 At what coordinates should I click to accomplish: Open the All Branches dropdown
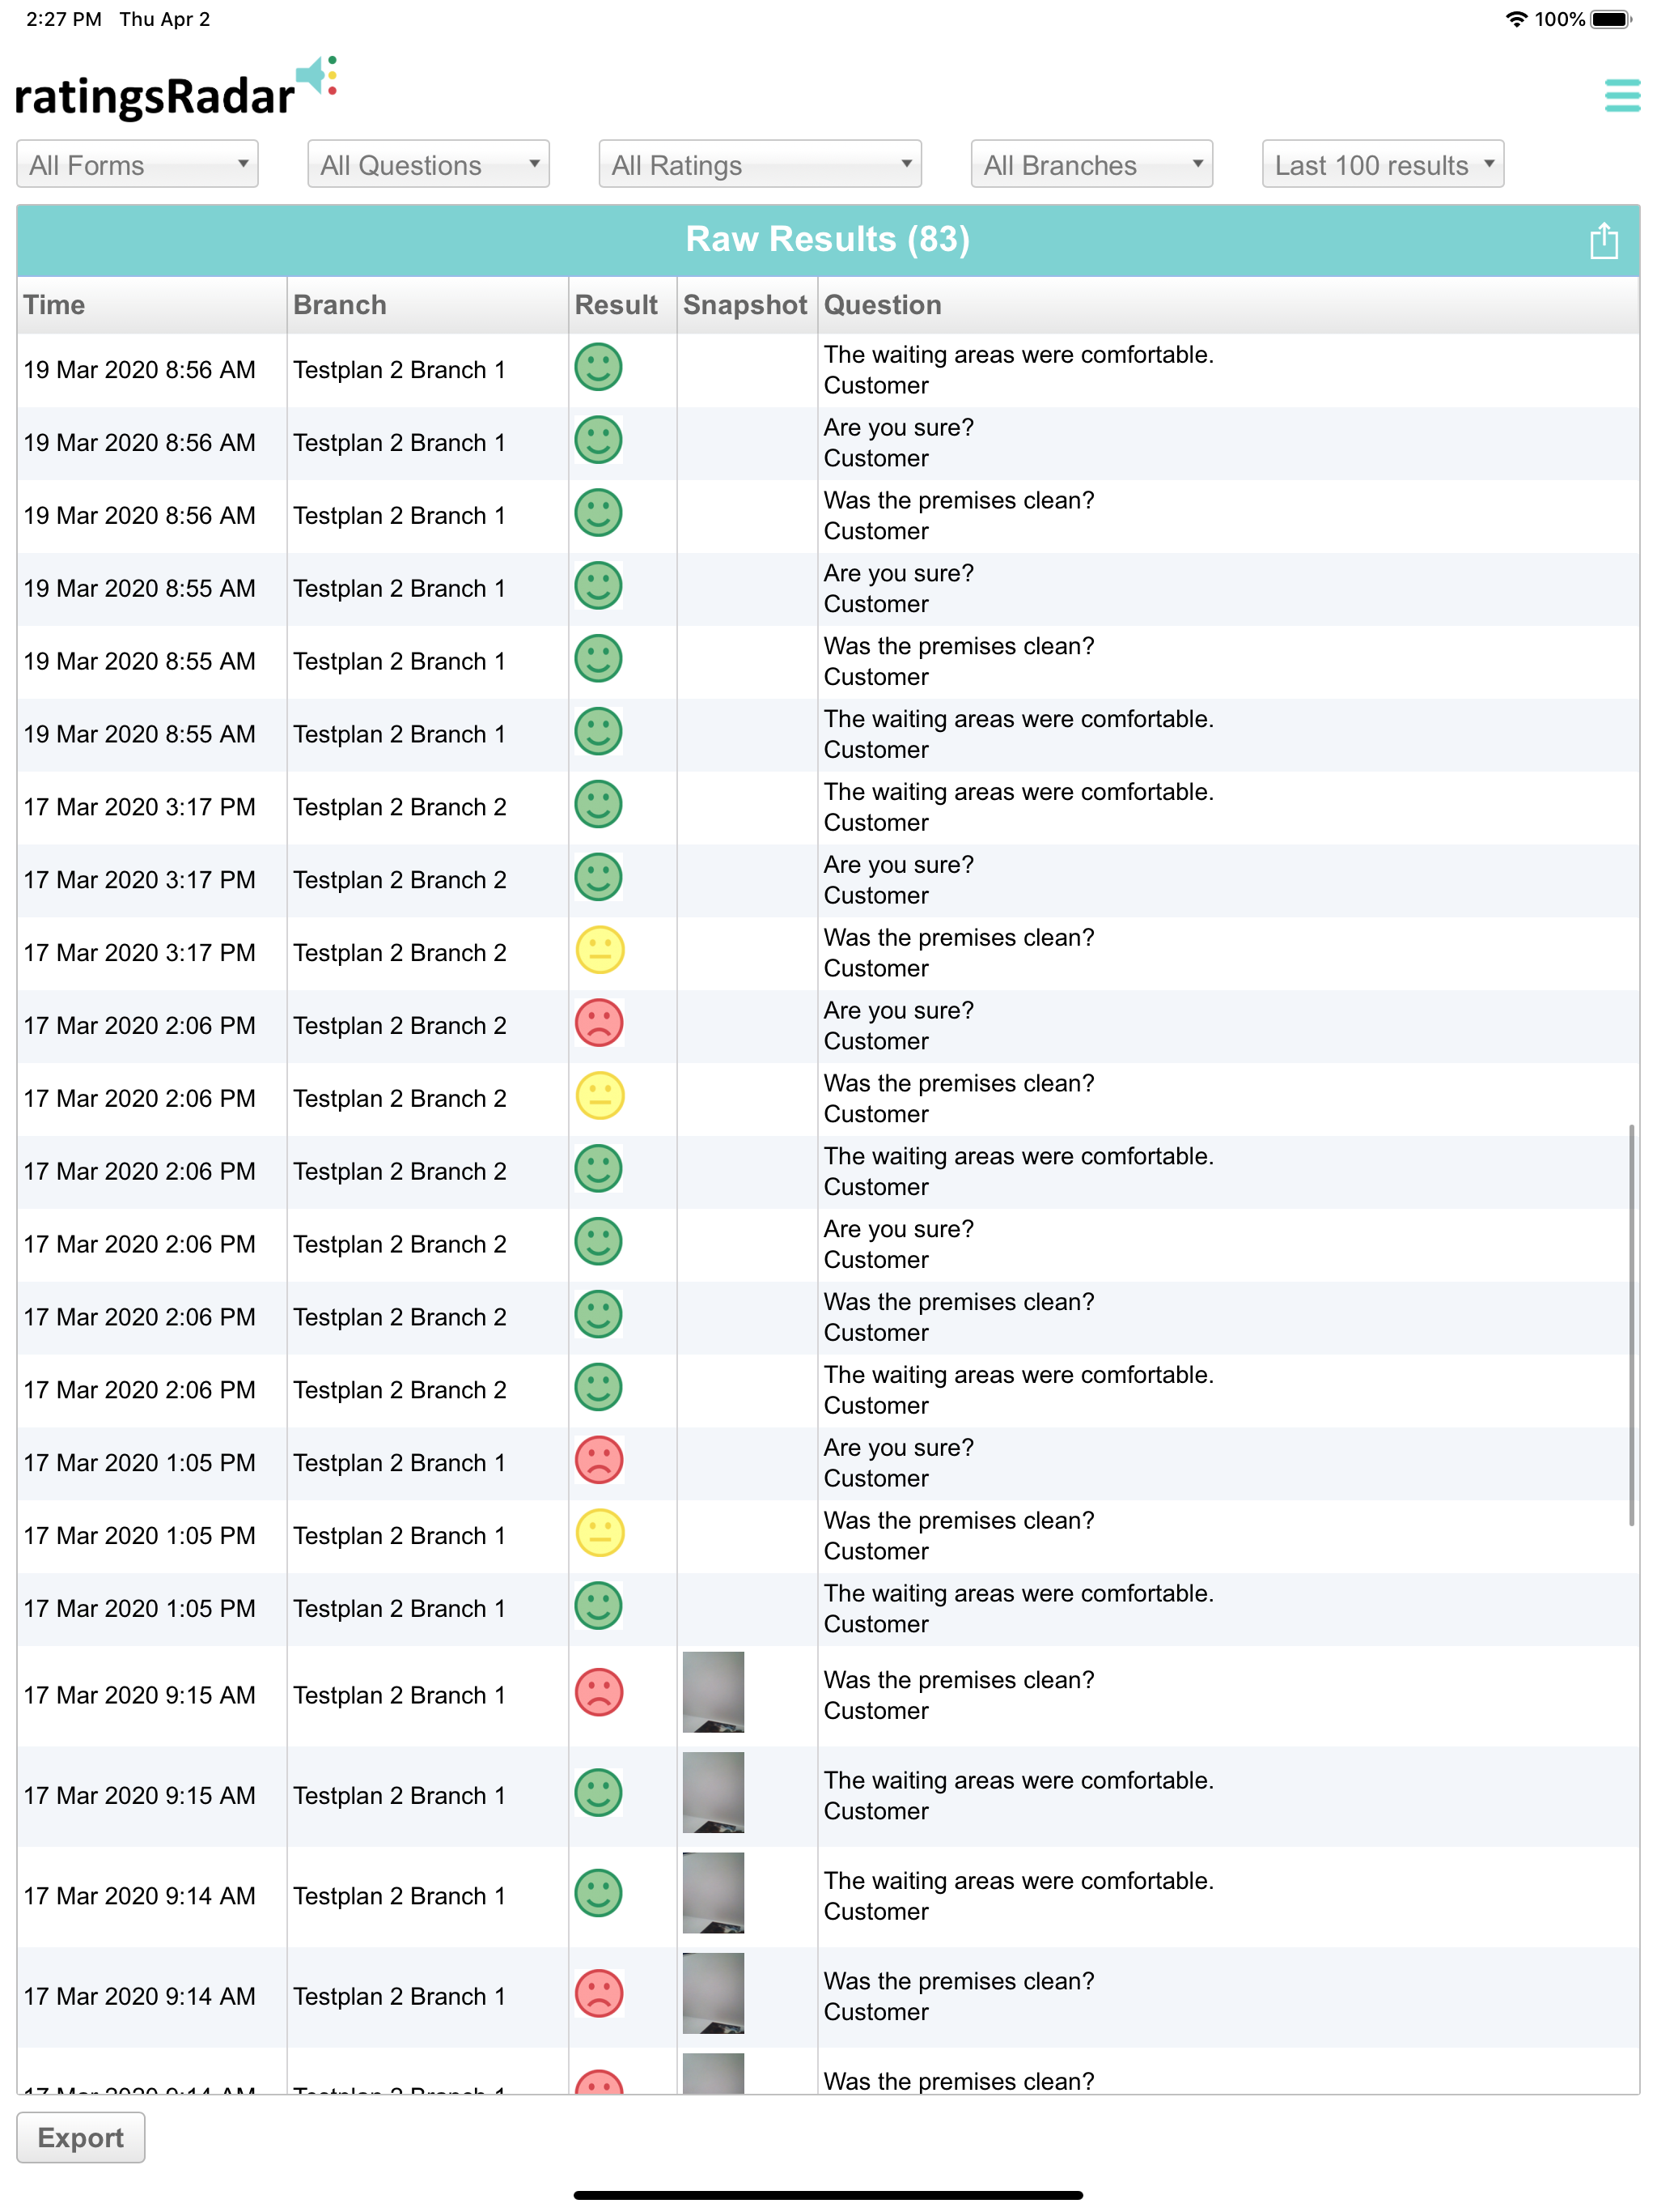click(1091, 164)
